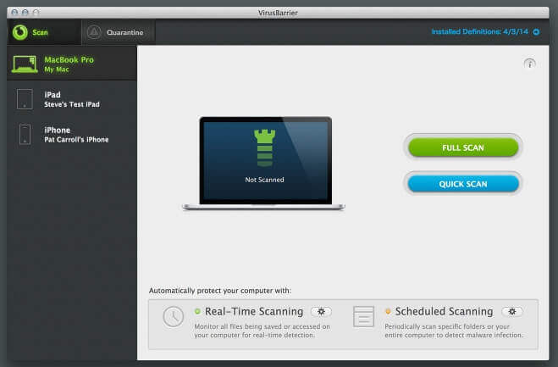Image resolution: width=558 pixels, height=367 pixels.
Task: Open the Quarantine tab
Action: (x=119, y=32)
